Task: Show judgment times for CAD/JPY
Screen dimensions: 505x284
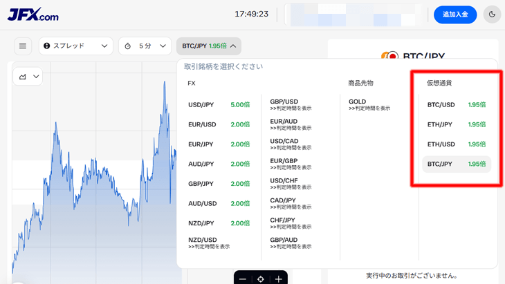Action: (x=291, y=207)
